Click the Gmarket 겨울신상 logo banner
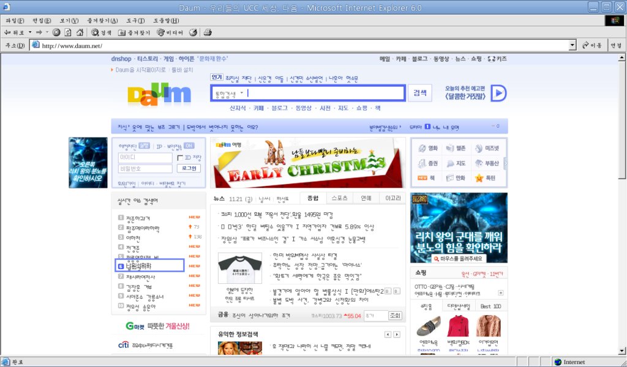Viewport: 627px width, 367px height. pyautogui.click(x=157, y=326)
